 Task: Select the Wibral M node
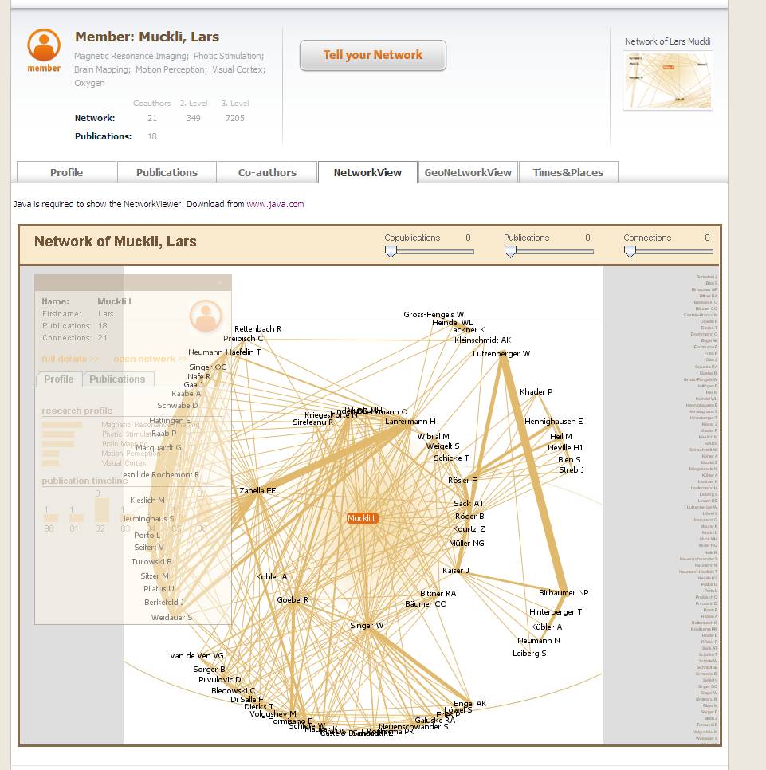point(433,436)
